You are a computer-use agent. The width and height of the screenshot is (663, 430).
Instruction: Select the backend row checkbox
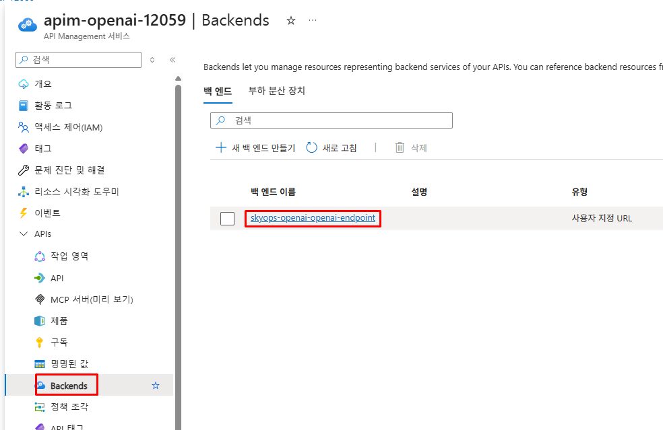point(227,217)
